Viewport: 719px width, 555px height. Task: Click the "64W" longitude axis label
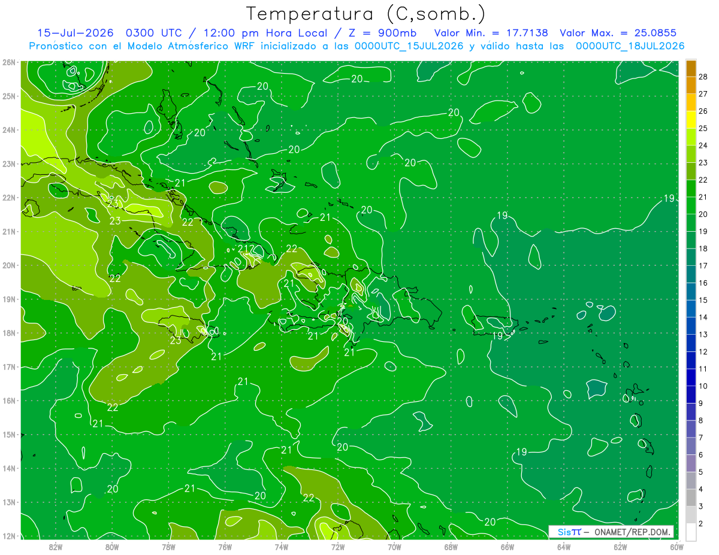(563, 547)
